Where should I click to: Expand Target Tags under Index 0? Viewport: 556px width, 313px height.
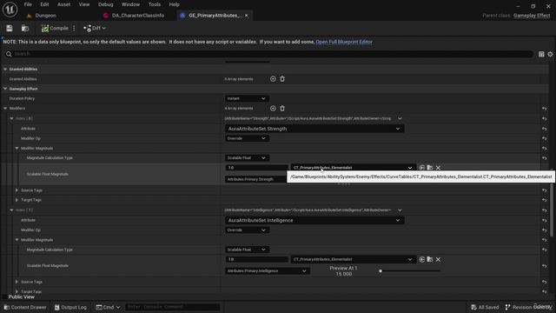click(x=17, y=200)
